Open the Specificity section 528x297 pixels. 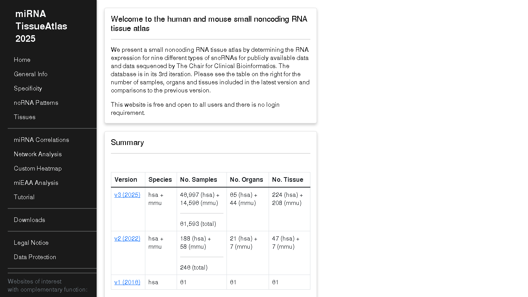28,89
